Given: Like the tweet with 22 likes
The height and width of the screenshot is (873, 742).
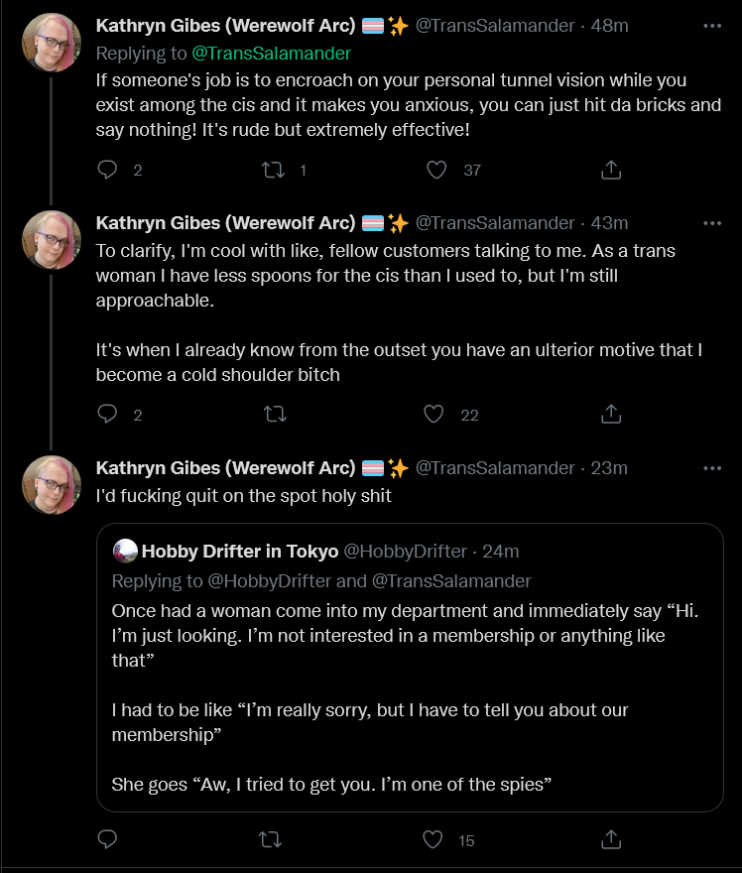Looking at the screenshot, I should click(433, 415).
